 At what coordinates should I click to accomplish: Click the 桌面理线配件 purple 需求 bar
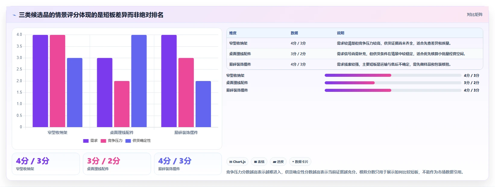(x=105, y=92)
